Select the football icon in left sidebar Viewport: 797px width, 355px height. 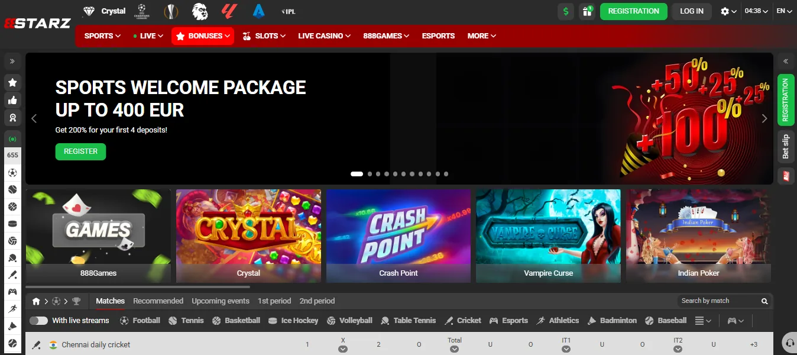click(12, 173)
